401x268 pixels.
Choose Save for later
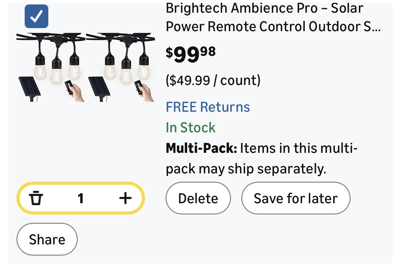point(295,198)
